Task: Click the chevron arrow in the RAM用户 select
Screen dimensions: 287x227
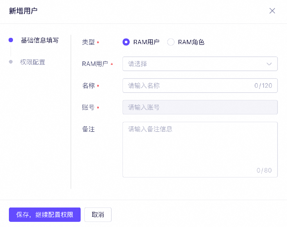Action: (269, 64)
